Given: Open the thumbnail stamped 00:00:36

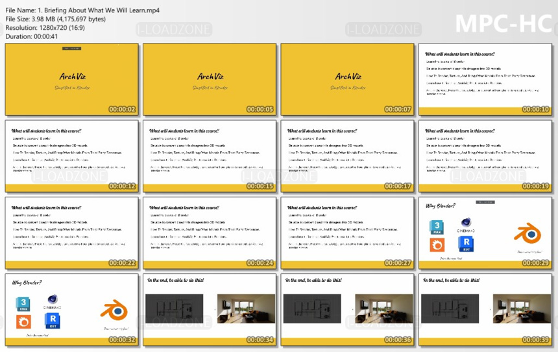Looking at the screenshot, I should [347, 310].
